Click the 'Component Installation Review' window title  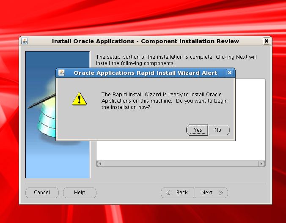pos(190,41)
